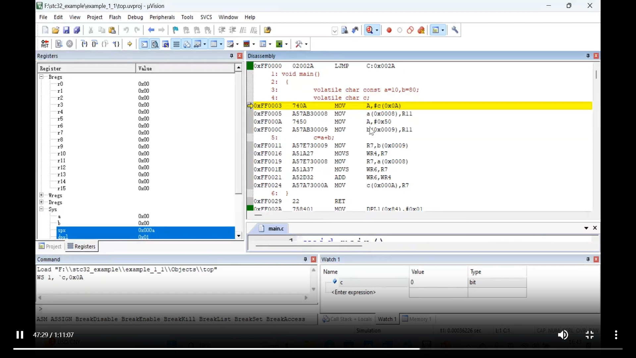Pin the Command panel
Screen dimensions: 636x358
305,260
